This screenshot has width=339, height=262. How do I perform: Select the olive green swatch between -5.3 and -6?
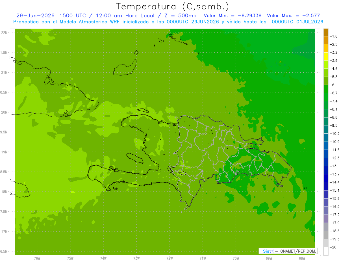tap(326, 81)
